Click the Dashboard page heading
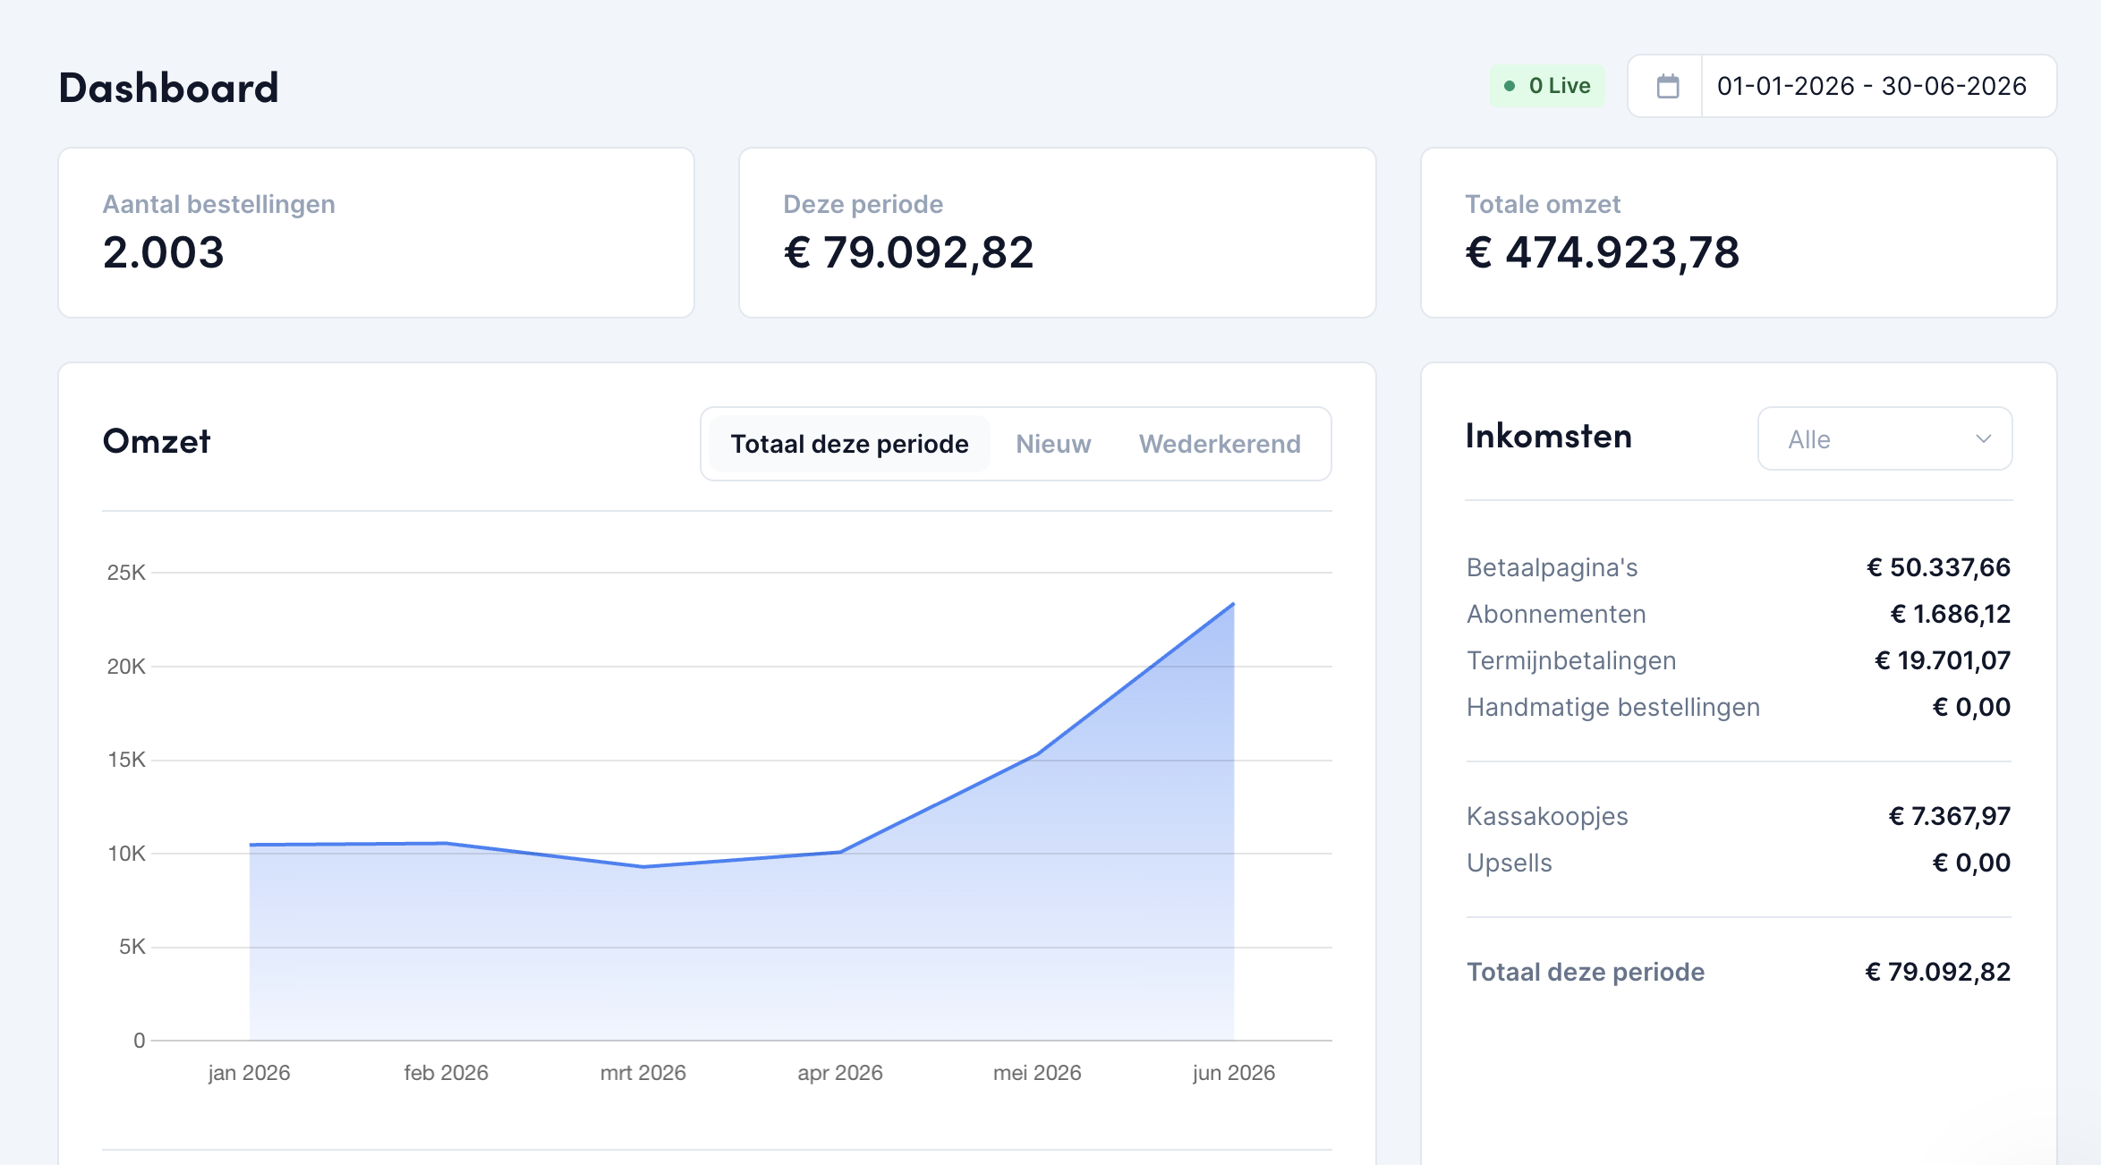2101x1165 pixels. (168, 88)
